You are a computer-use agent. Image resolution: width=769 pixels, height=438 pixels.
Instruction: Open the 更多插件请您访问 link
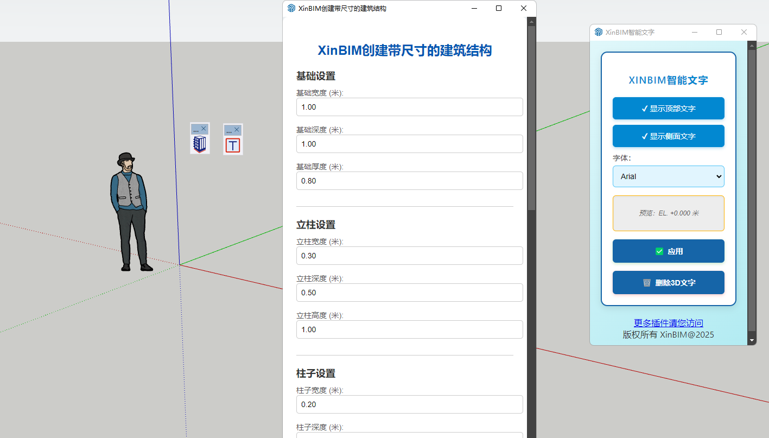tap(668, 323)
